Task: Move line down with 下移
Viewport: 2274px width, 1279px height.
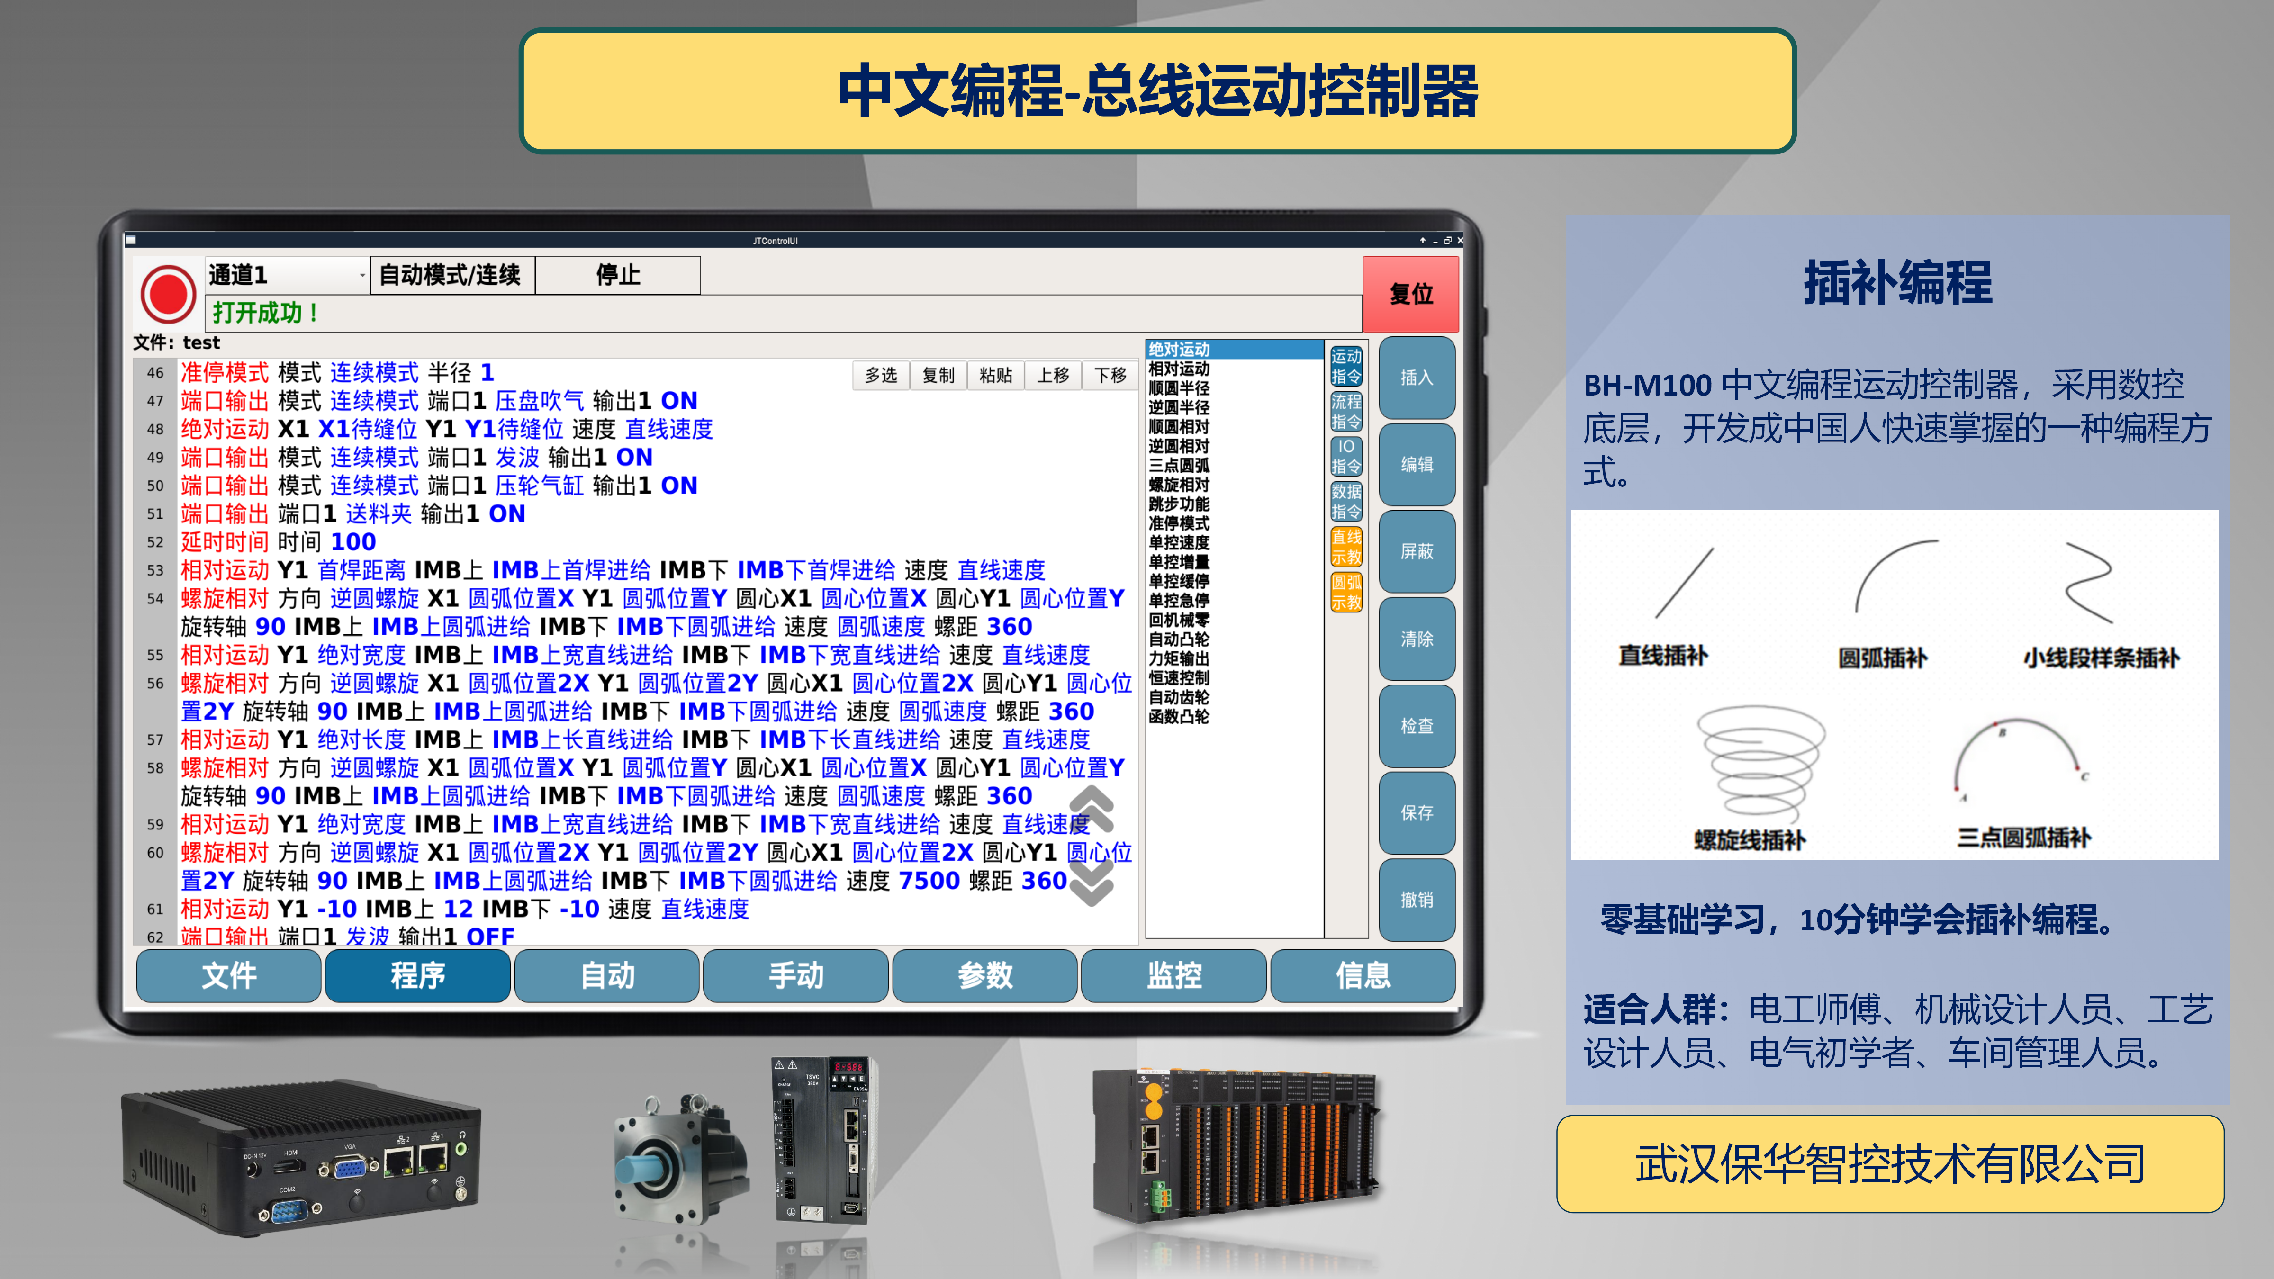Action: tap(1110, 375)
